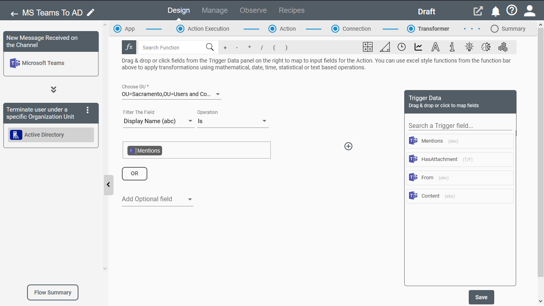Insert the multiply asterisk operator
Screen dimensions: 544x306
click(x=249, y=47)
